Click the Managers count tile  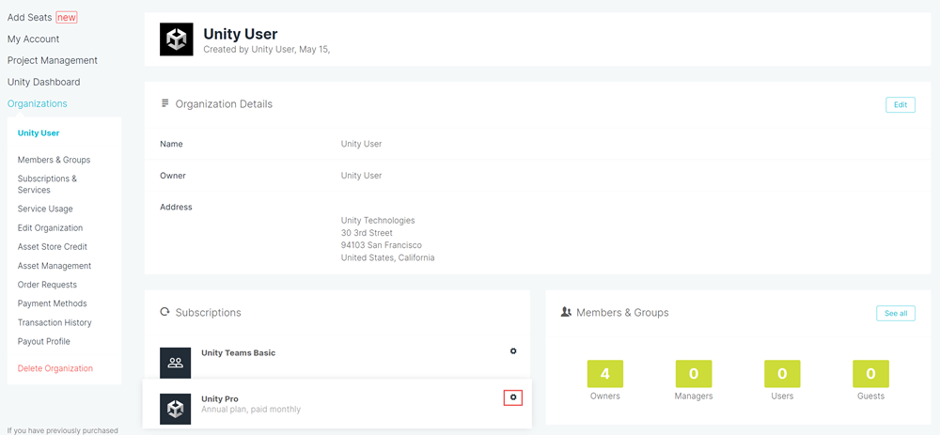(x=694, y=374)
